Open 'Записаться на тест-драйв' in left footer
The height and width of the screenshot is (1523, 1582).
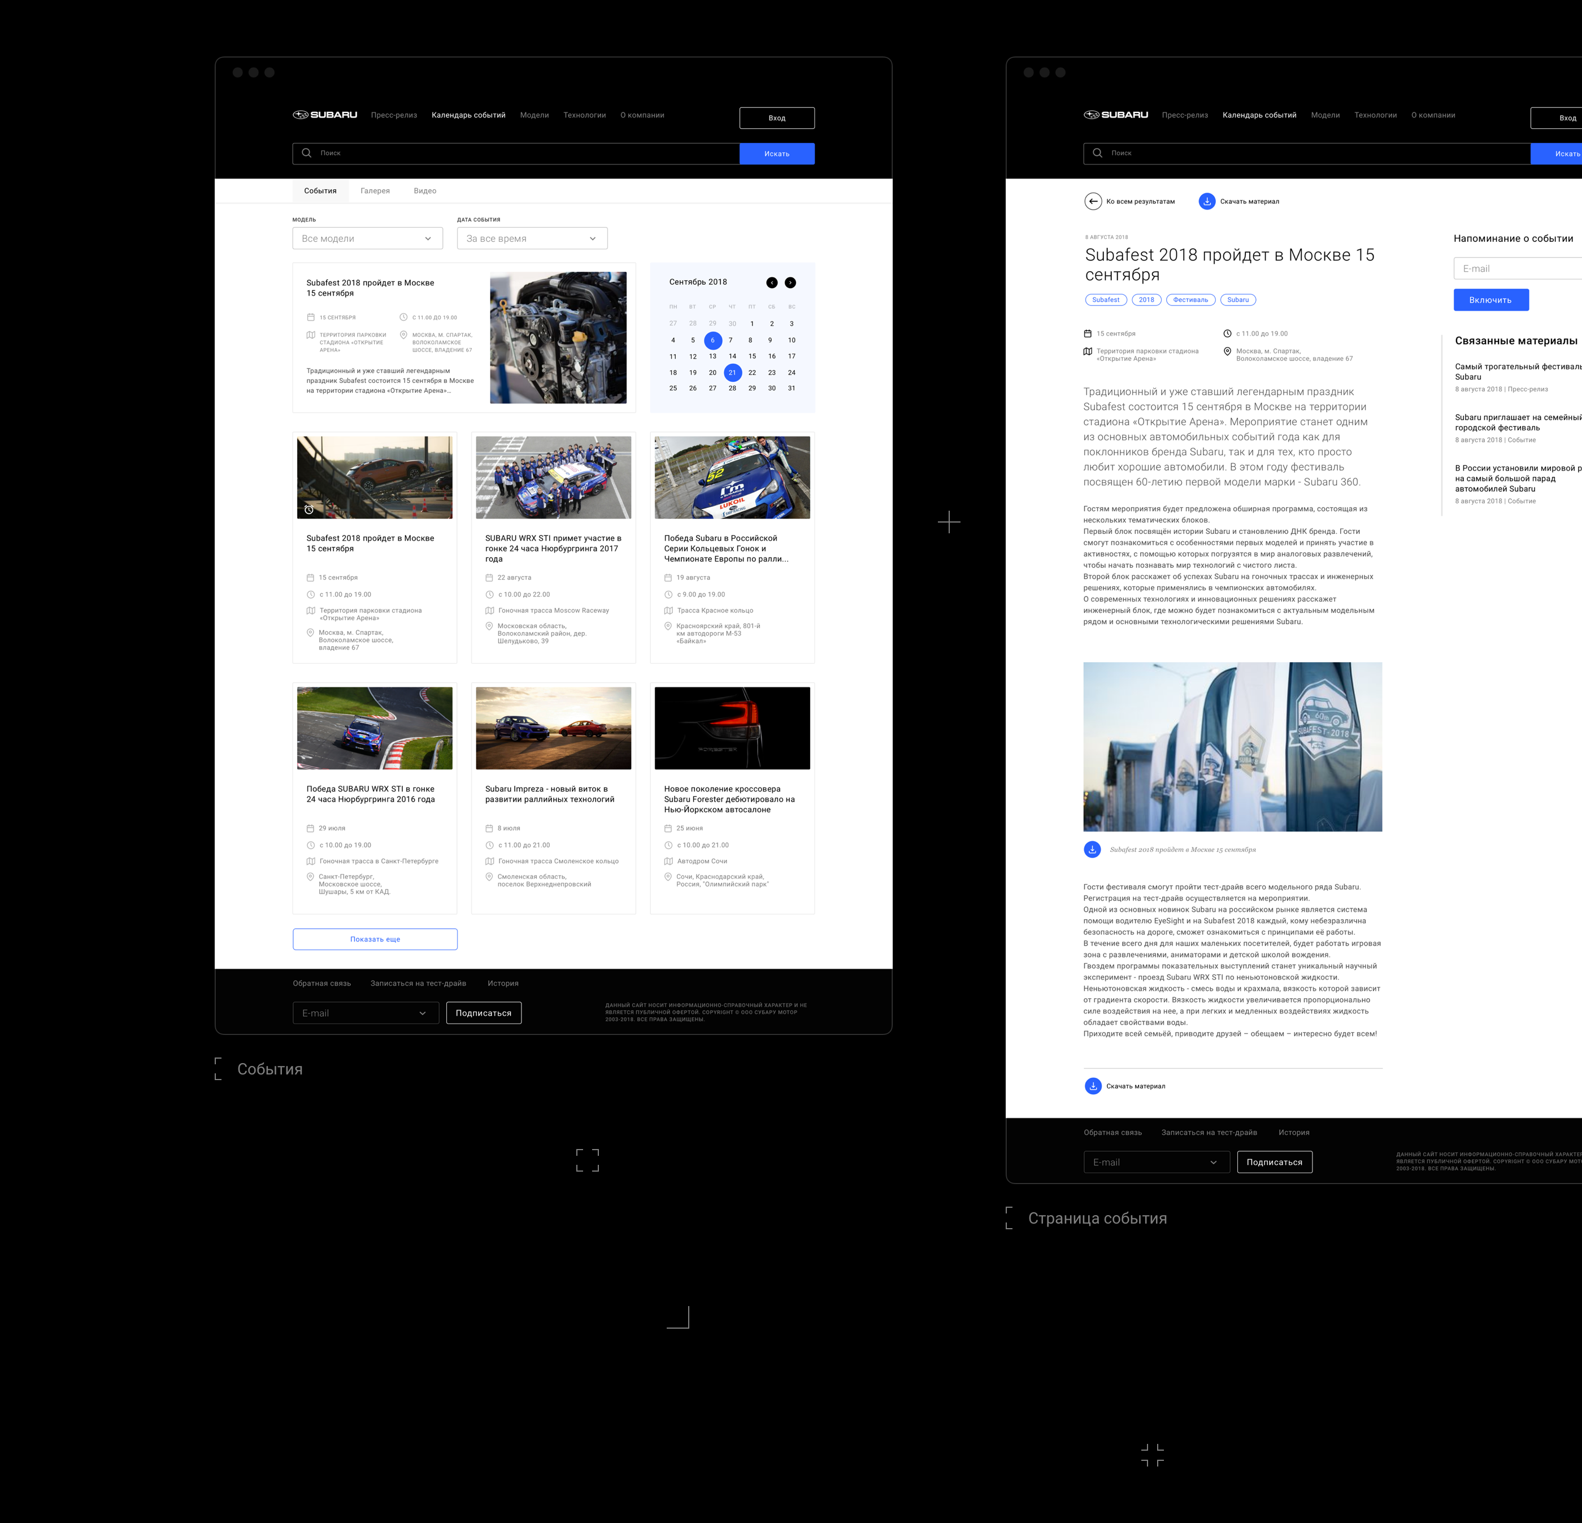pyautogui.click(x=418, y=984)
